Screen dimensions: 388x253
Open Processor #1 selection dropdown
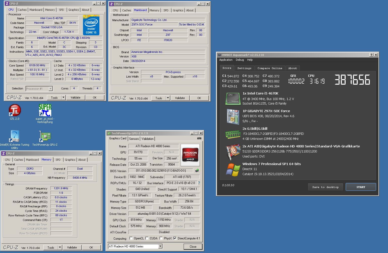point(50,88)
